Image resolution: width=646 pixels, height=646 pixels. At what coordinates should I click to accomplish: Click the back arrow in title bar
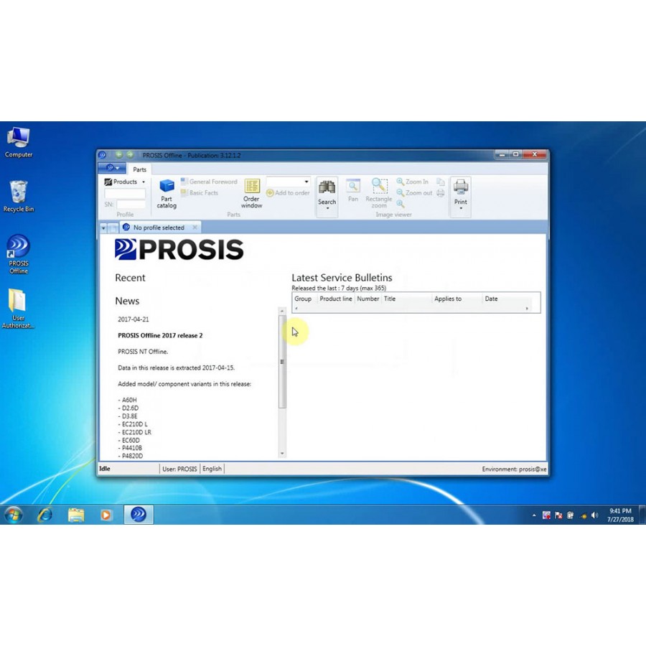pyautogui.click(x=119, y=155)
